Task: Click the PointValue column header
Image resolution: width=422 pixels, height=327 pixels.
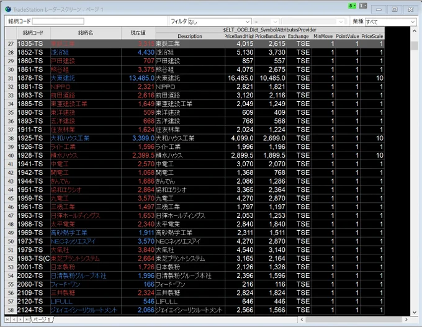Action: [347, 36]
